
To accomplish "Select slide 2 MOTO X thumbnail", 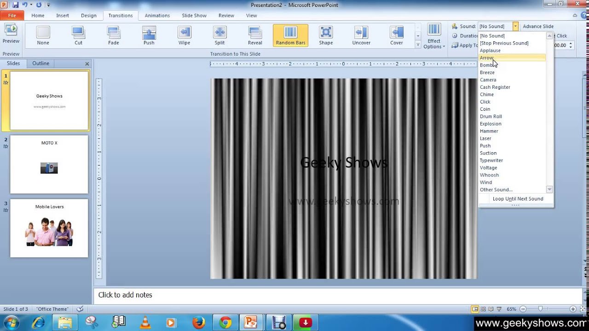I will (49, 164).
